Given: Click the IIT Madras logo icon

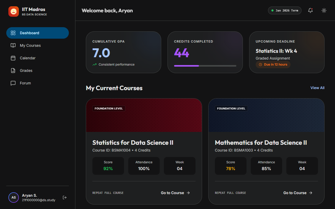Looking at the screenshot, I should 14,11.
